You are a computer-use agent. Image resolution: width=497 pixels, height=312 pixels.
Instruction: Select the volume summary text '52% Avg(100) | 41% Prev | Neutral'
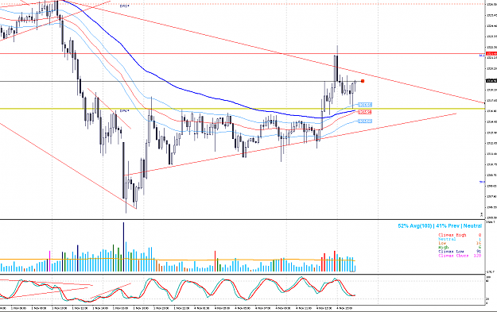(440, 226)
